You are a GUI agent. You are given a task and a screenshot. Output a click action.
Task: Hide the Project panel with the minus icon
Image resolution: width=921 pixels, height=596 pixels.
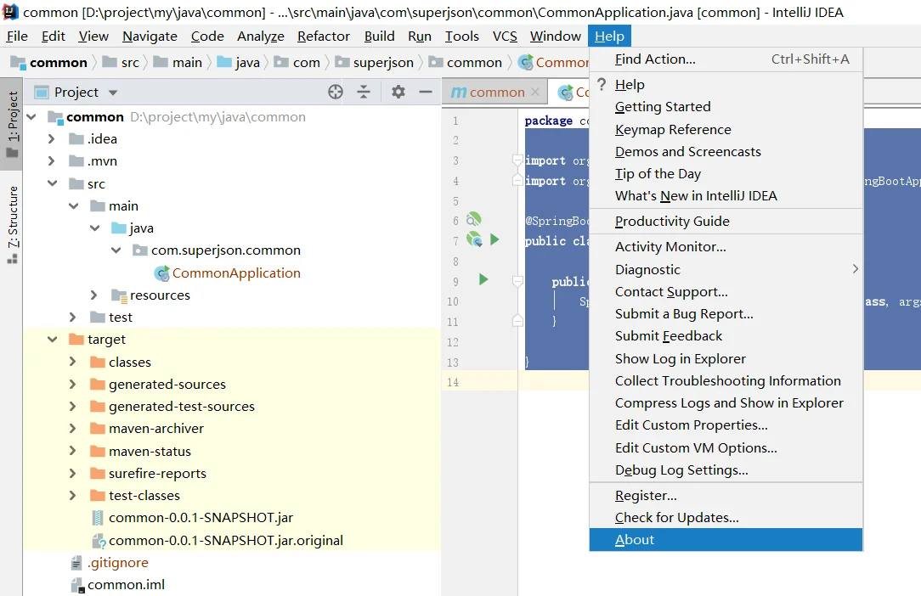click(426, 92)
